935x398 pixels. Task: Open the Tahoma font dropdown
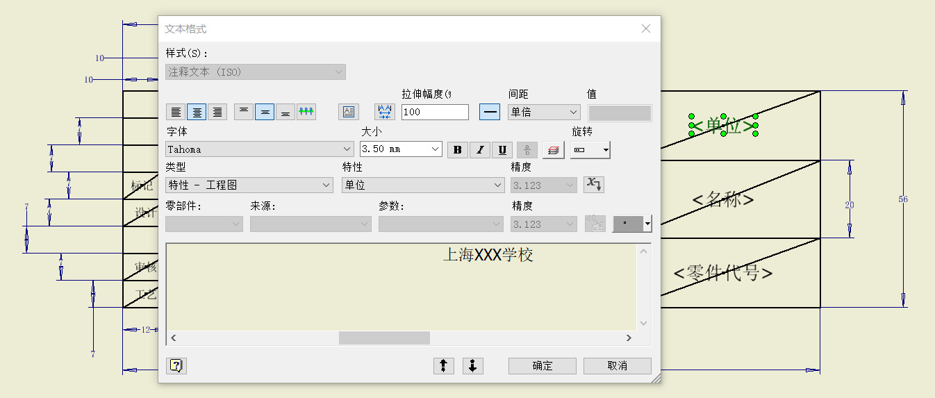tap(260, 149)
